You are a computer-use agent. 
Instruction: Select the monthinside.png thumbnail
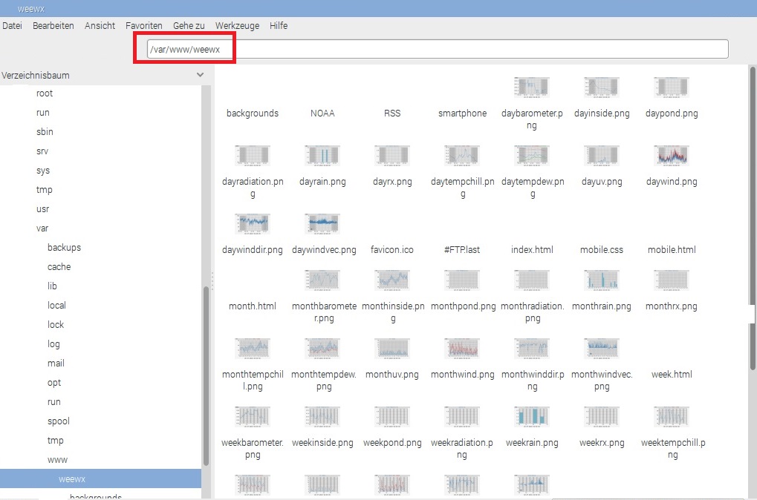pyautogui.click(x=392, y=280)
